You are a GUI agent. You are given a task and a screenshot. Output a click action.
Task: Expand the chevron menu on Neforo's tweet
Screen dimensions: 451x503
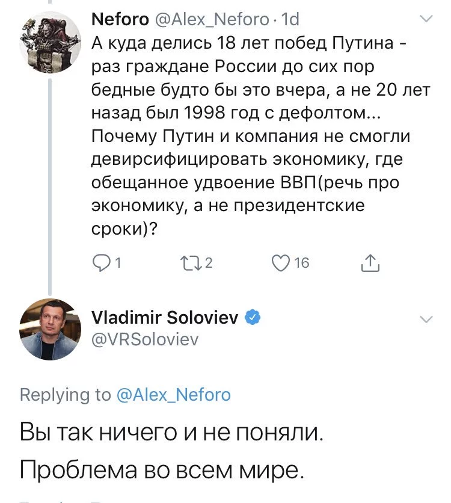coord(425,20)
